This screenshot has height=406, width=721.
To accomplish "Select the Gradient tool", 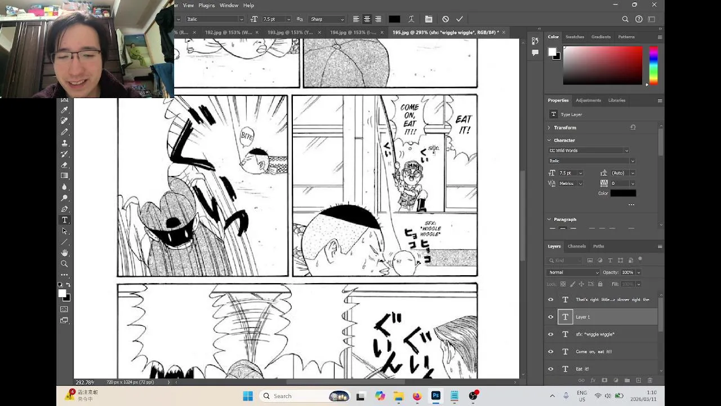I will pos(64,176).
